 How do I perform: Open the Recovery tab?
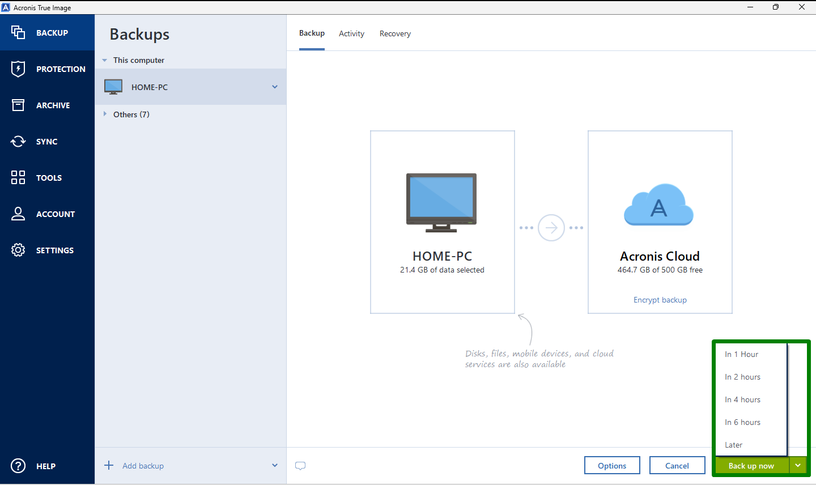click(395, 33)
